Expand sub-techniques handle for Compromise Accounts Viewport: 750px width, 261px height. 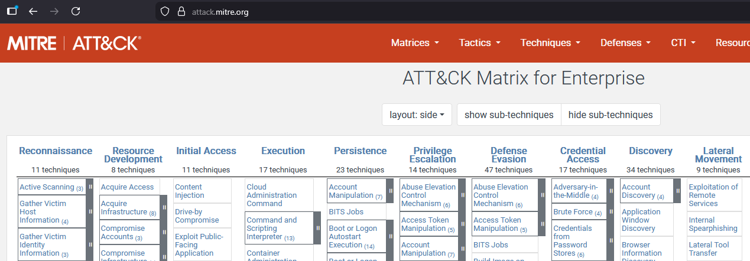[164, 232]
